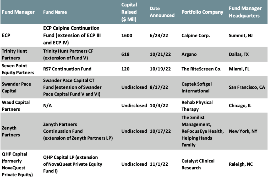Image resolution: width=268 pixels, height=179 pixels.
Task: Select the 1600 capital raised value
Action: pyautogui.click(x=127, y=35)
